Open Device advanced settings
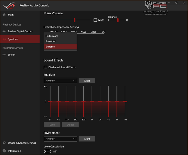Image resolution: width=188 pixels, height=155 pixels. coord(20,143)
